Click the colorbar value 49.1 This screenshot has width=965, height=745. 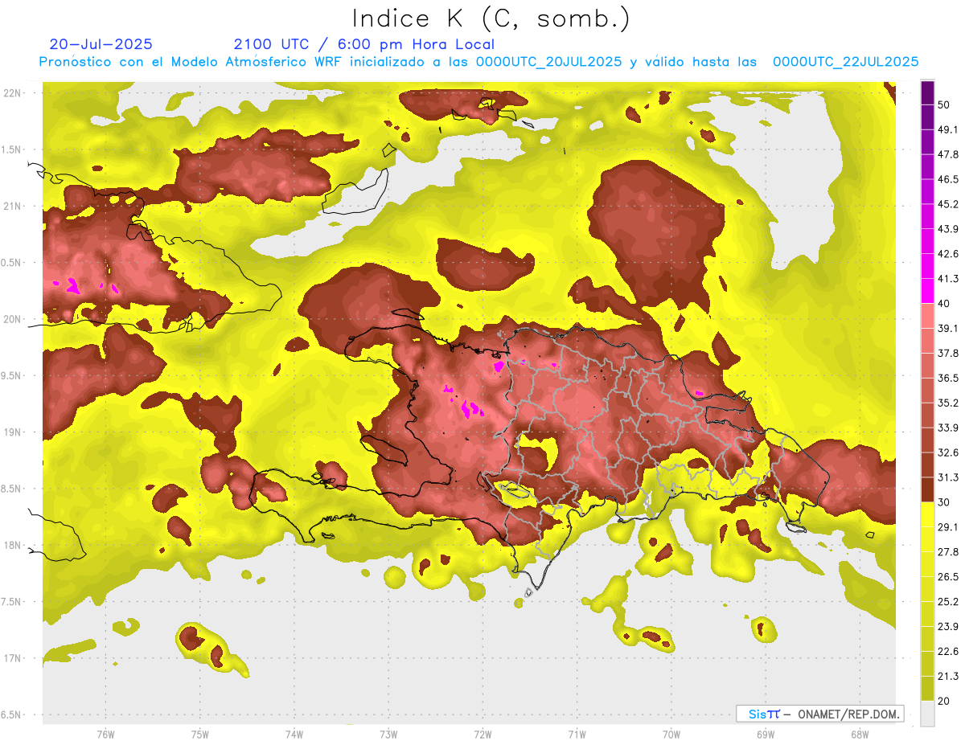[x=948, y=129]
